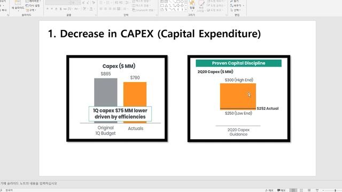Image resolution: width=342 pixels, height=192 pixels.
Task: Open the Replace dropdown
Action: tap(237, 5)
